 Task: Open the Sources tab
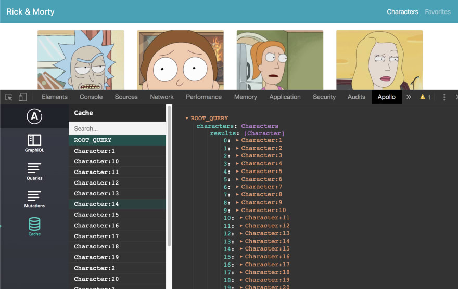pos(126,97)
